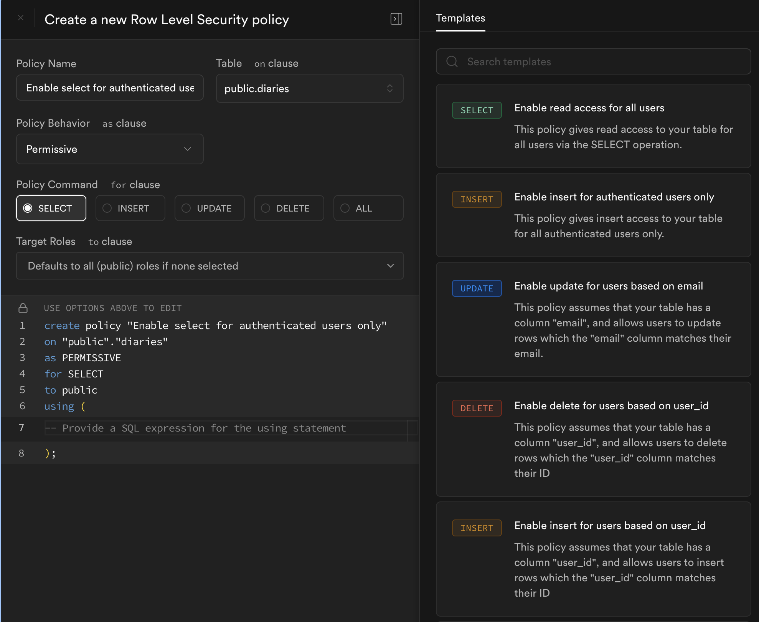Close the policy creation panel

tap(21, 18)
